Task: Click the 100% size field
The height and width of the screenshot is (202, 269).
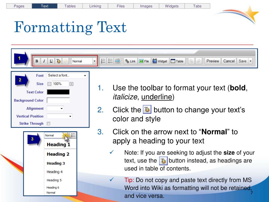Action: (60, 84)
